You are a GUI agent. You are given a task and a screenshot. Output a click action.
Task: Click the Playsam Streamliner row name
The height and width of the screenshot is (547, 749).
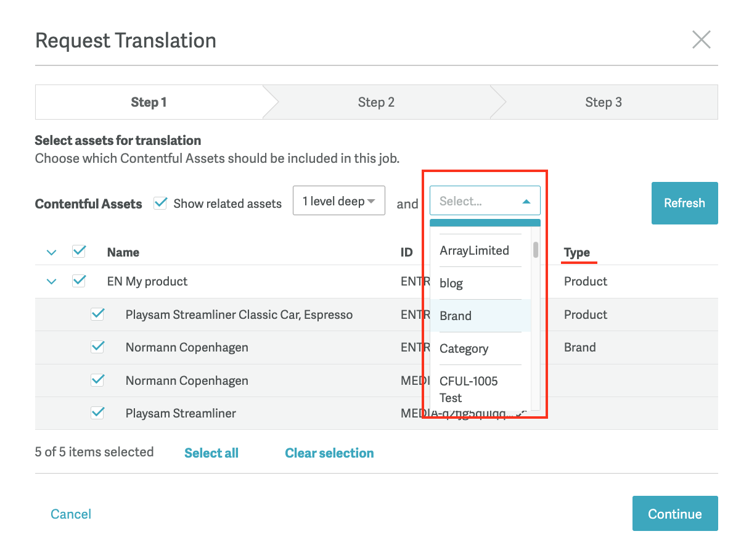[181, 413]
